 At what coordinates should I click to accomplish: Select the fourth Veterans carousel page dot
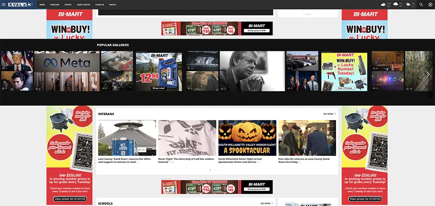point(224,170)
